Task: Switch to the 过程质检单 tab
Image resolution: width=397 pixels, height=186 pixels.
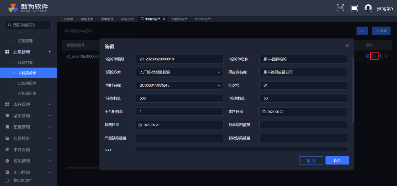Action: [180, 19]
